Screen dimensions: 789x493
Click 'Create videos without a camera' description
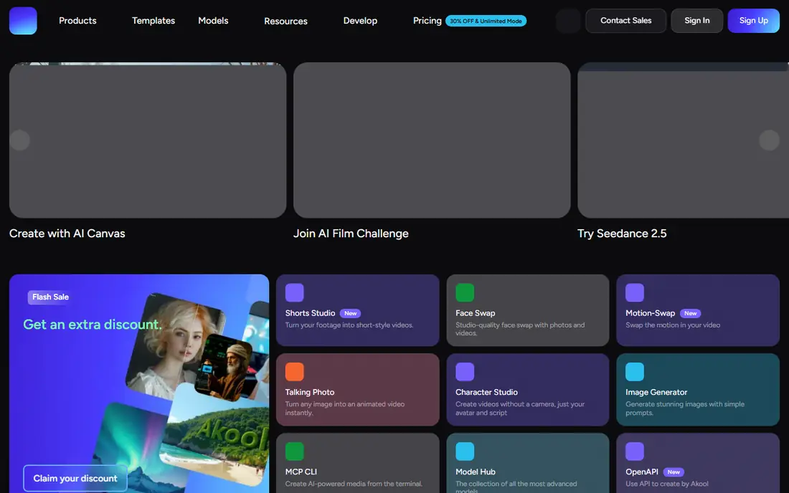point(520,408)
